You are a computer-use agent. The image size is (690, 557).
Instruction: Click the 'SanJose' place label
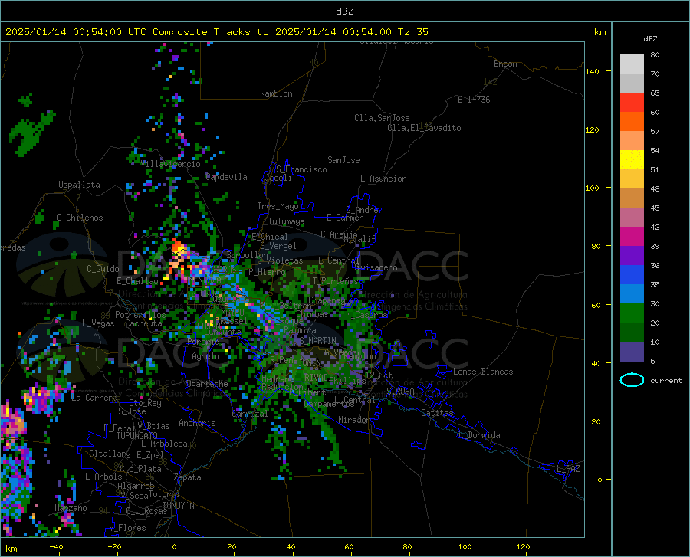coord(343,160)
